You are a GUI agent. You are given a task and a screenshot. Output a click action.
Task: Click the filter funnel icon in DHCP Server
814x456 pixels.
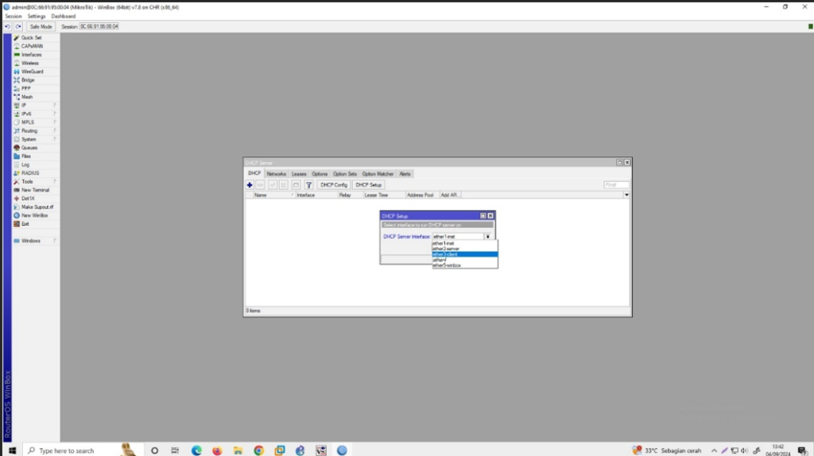click(x=309, y=184)
